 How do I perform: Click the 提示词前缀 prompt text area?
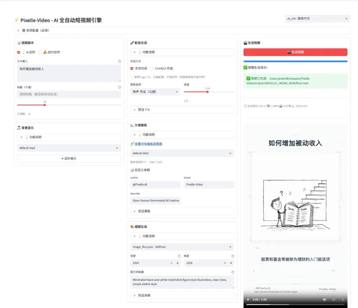[x=182, y=282]
